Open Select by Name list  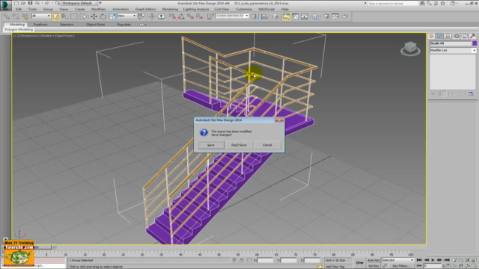tap(65, 16)
